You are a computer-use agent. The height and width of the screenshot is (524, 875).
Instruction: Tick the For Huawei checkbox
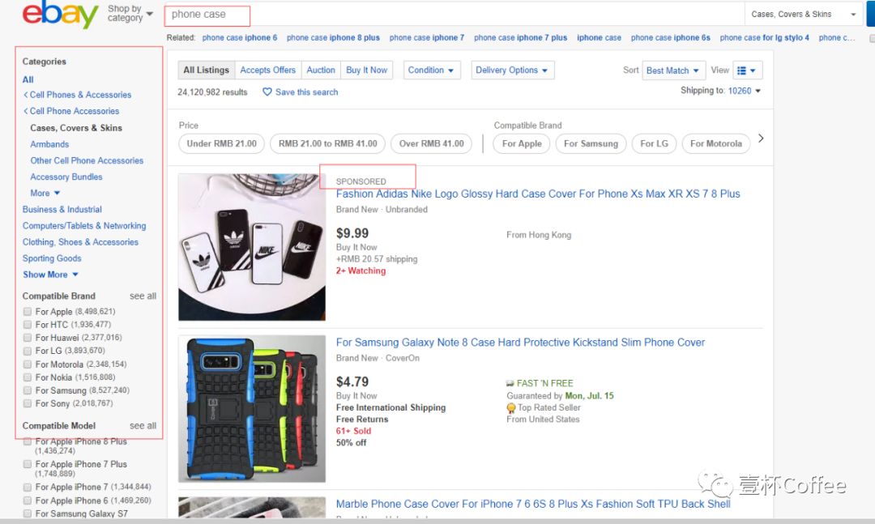click(x=28, y=338)
